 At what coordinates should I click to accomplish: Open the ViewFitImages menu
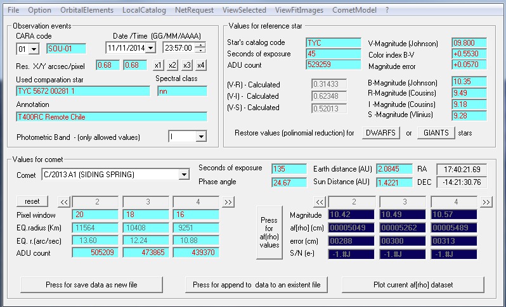pyautogui.click(x=299, y=10)
